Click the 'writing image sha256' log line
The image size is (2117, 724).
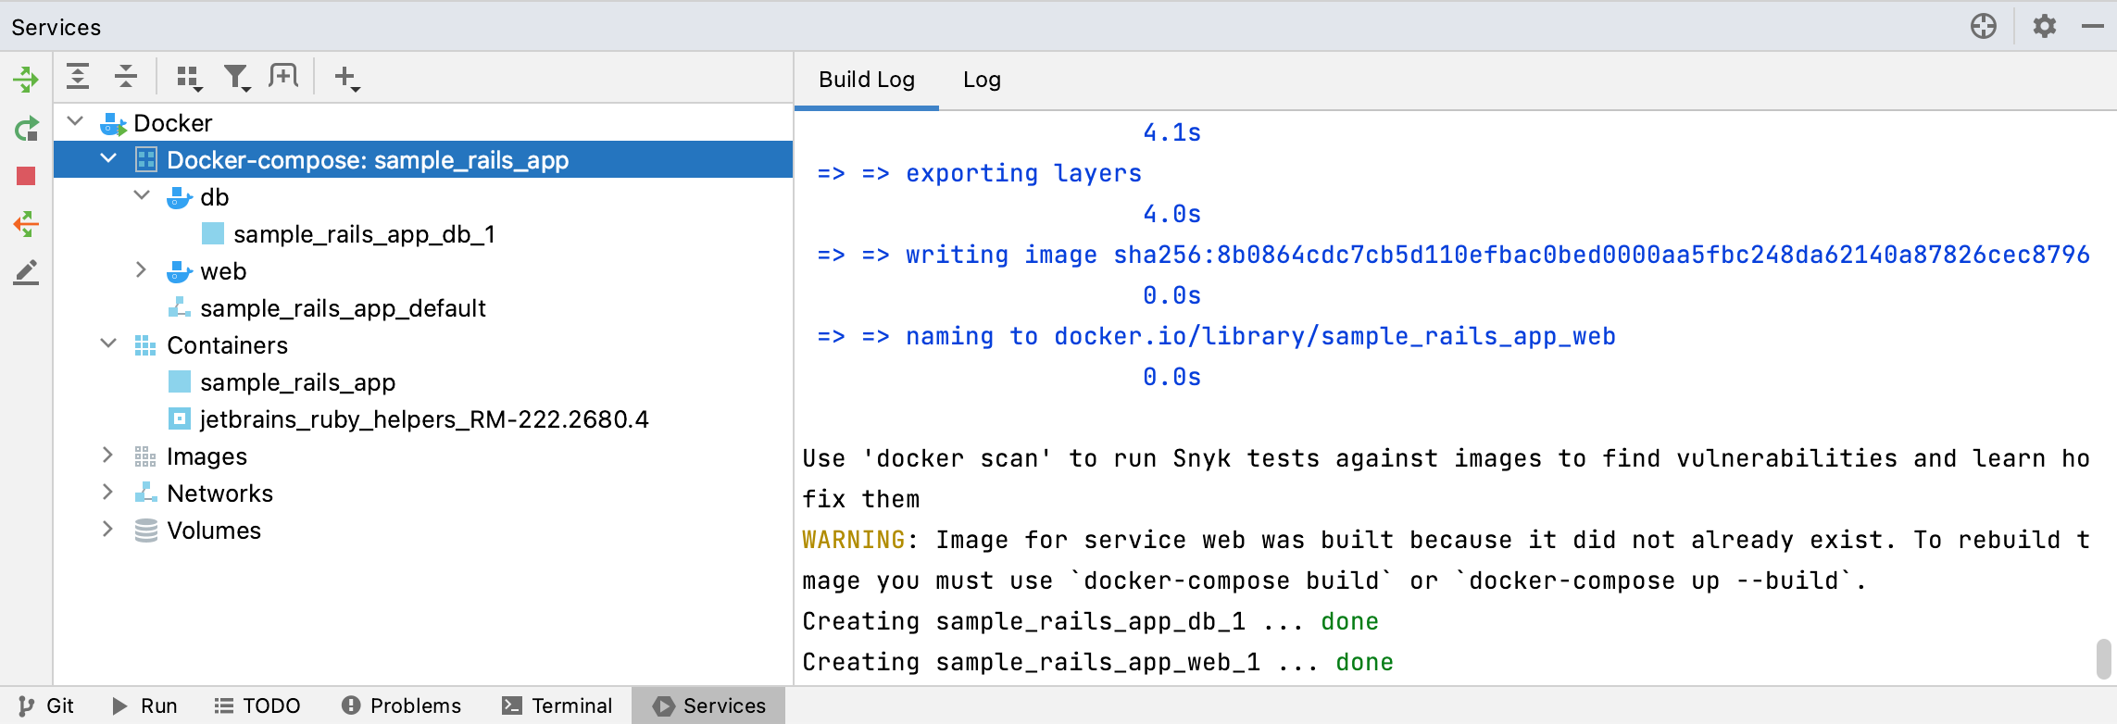[x=1453, y=255]
